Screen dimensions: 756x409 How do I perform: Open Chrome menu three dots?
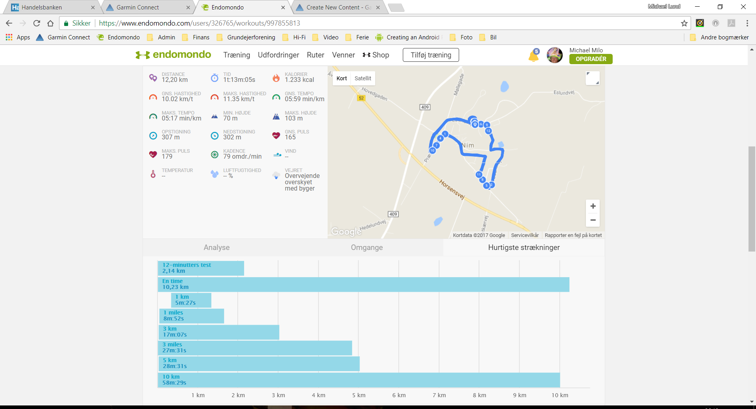(x=747, y=23)
